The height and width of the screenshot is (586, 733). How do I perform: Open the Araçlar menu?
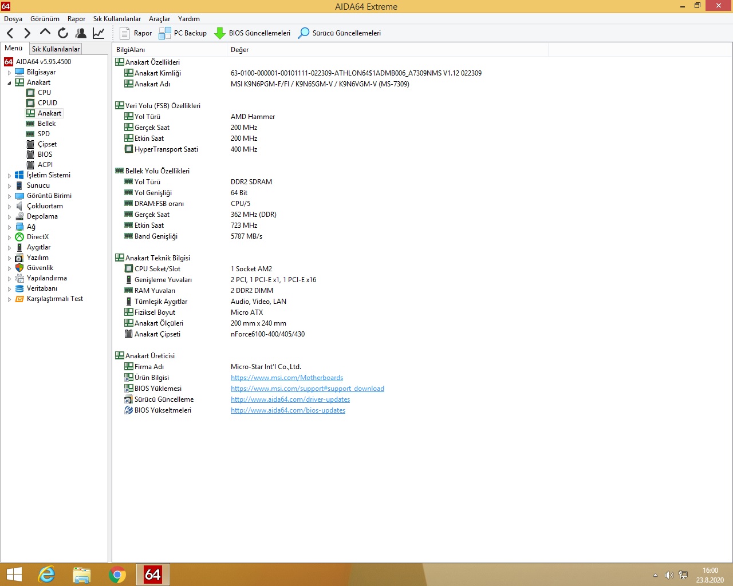click(160, 19)
